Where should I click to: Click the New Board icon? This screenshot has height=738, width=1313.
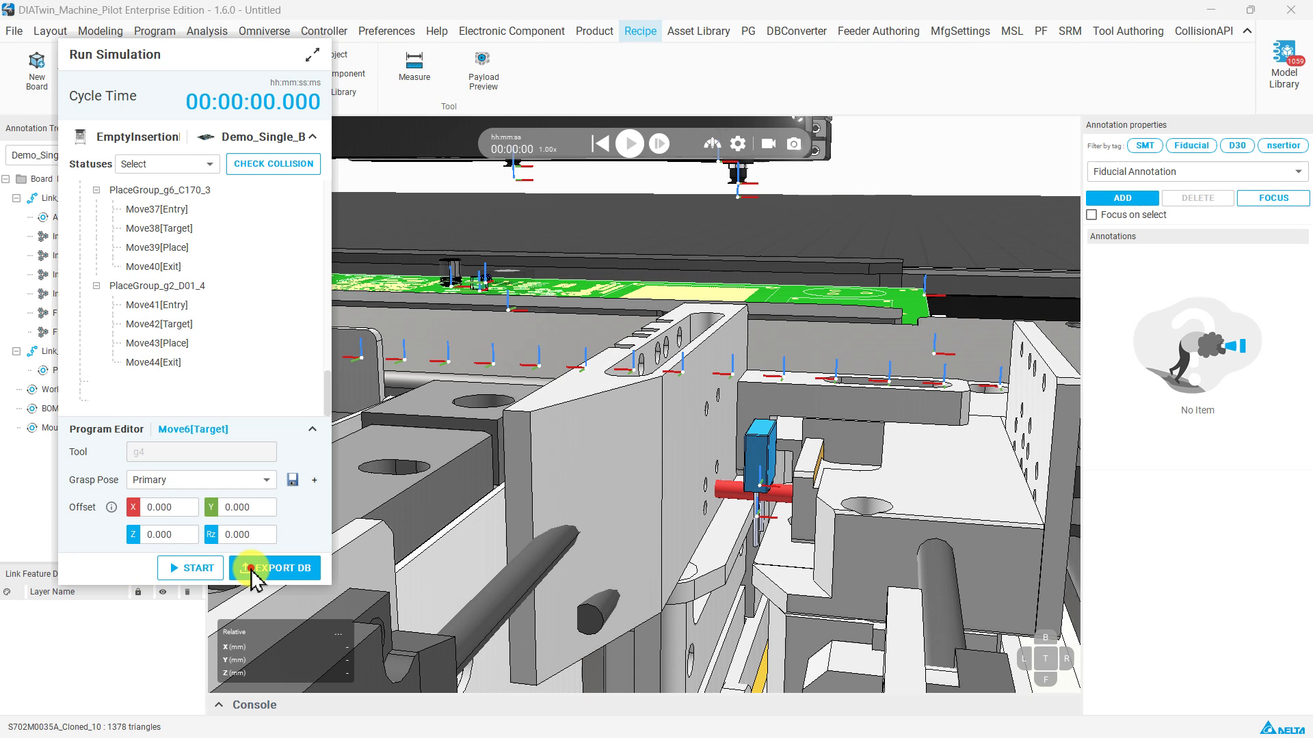(x=37, y=70)
